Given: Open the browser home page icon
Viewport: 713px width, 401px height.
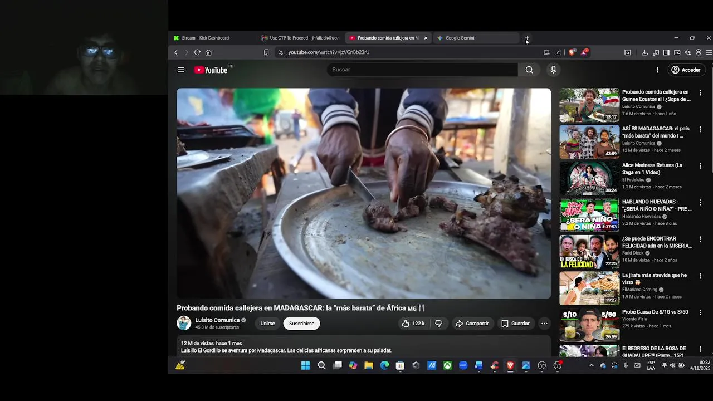Looking at the screenshot, I should click(x=208, y=52).
